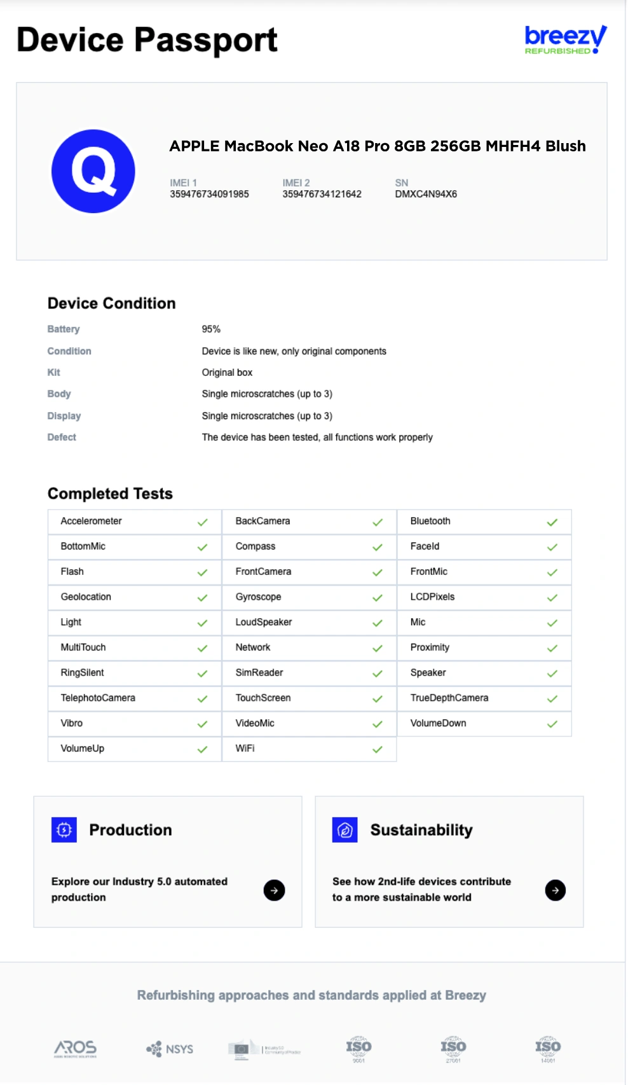Click the Body row's microscratches value
Image resolution: width=628 pixels, height=1085 pixels.
267,394
